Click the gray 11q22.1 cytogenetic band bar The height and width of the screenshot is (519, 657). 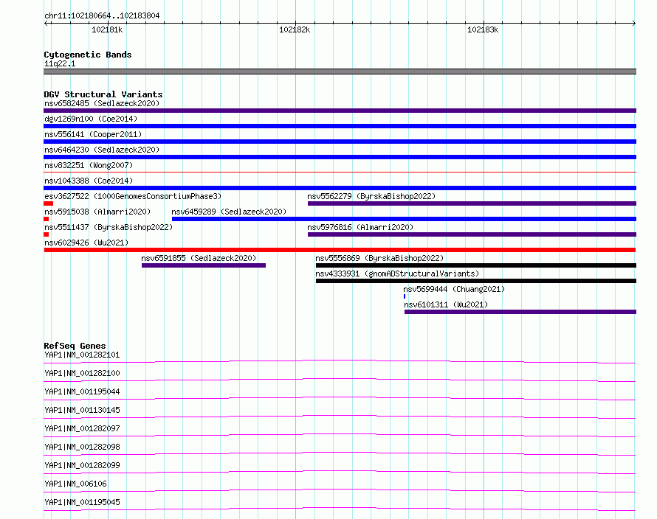(x=340, y=72)
